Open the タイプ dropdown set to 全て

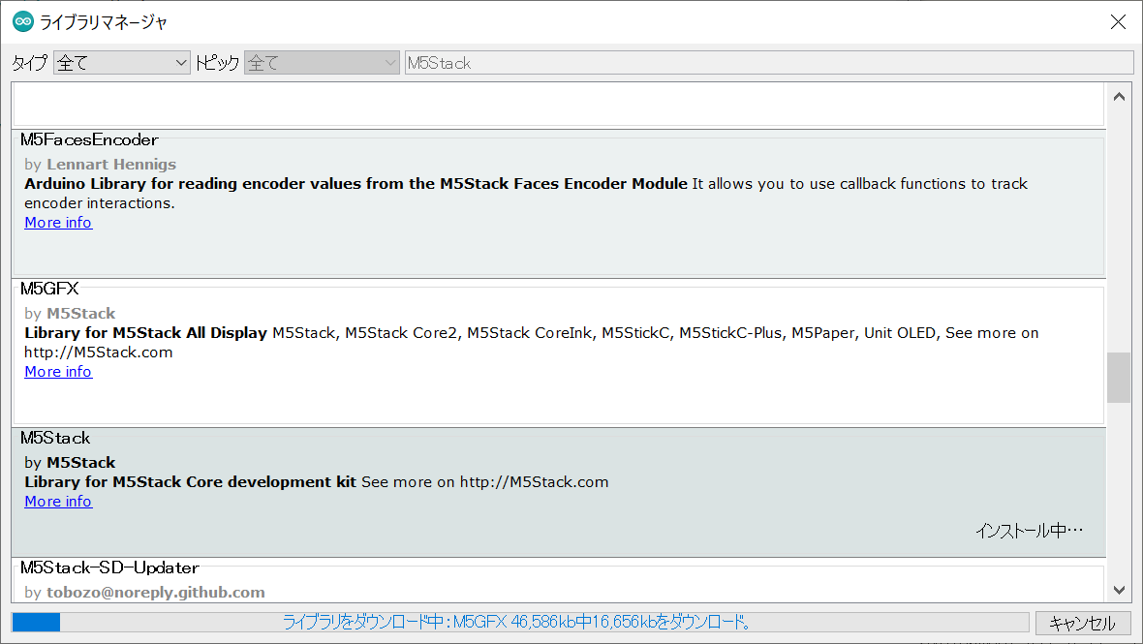pyautogui.click(x=122, y=63)
